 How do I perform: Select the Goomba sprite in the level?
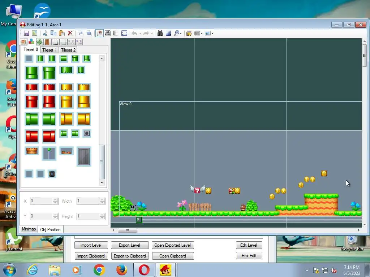pos(243,207)
